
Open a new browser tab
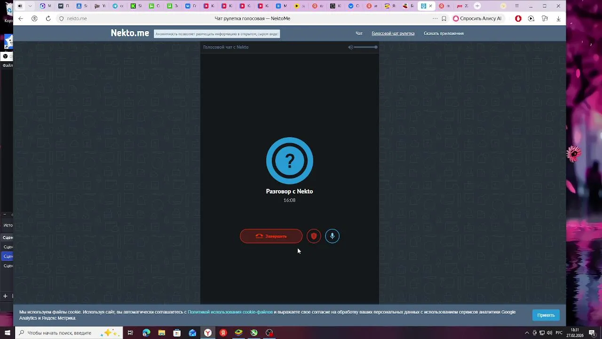pyautogui.click(x=477, y=6)
